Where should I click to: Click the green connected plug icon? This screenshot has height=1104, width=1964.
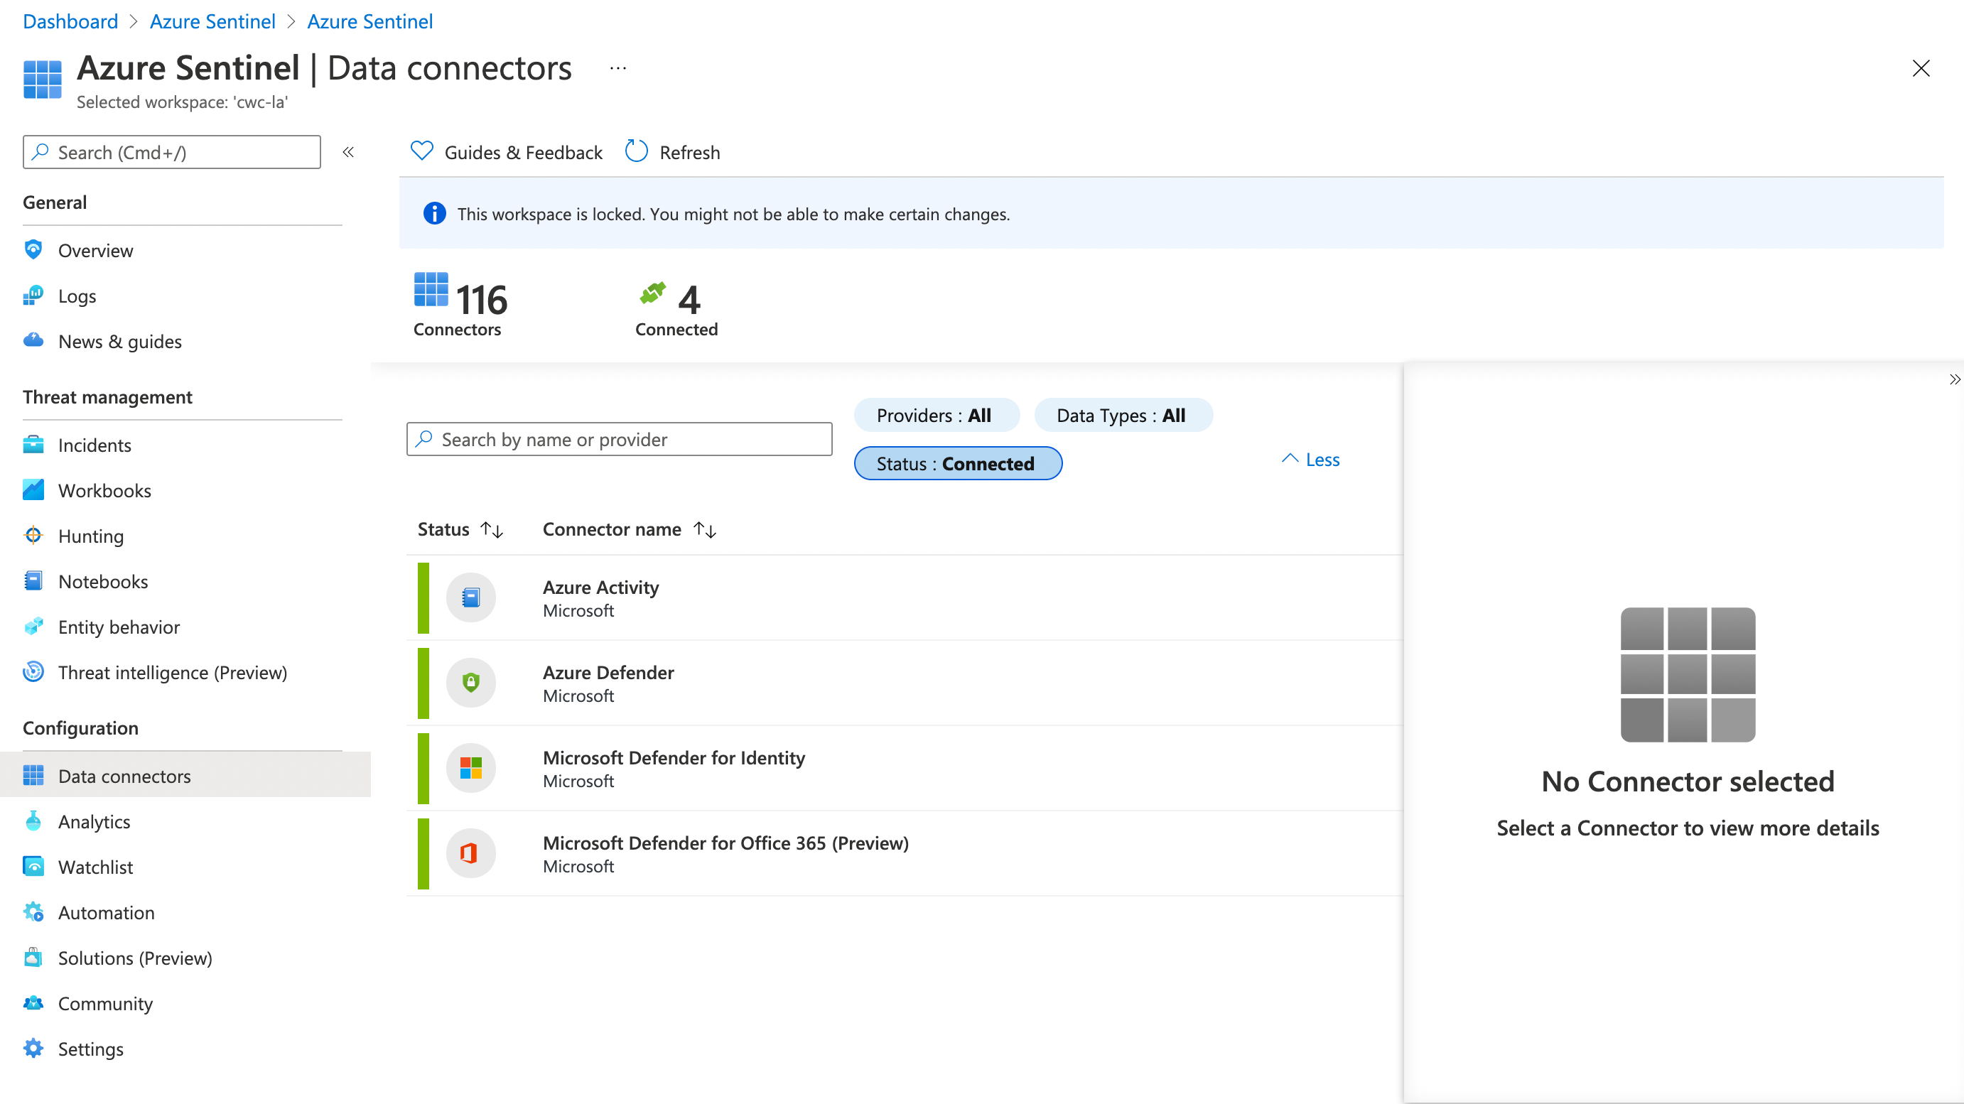pyautogui.click(x=652, y=293)
